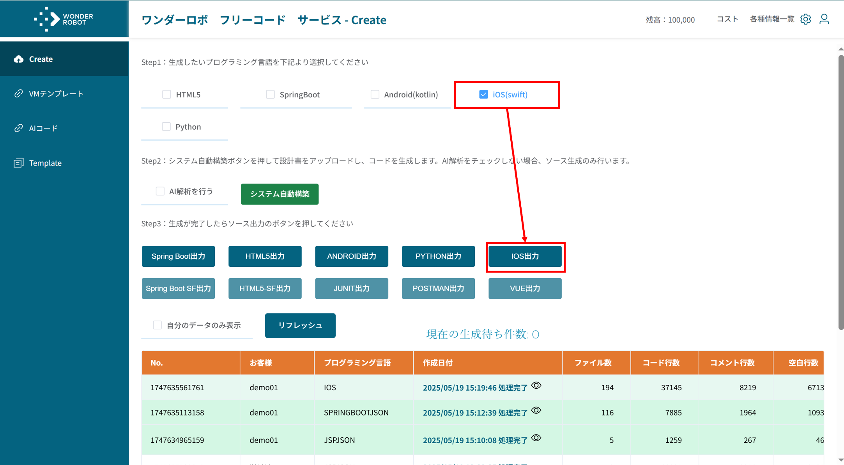Image resolution: width=844 pixels, height=465 pixels.
Task: Click the eye icon in the IOS row
Action: pos(536,386)
